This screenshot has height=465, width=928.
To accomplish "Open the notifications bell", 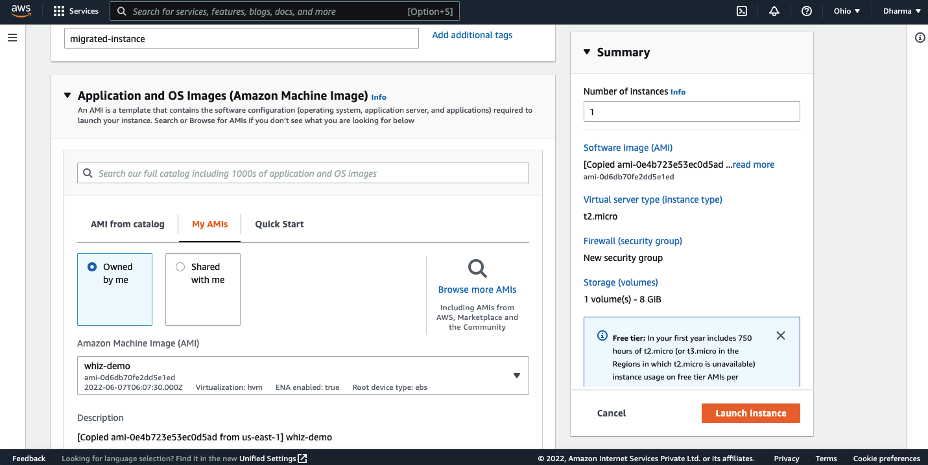I will tap(774, 11).
